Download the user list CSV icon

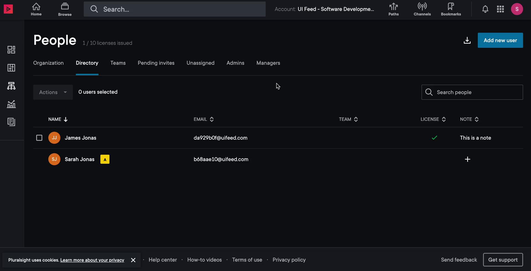(467, 40)
